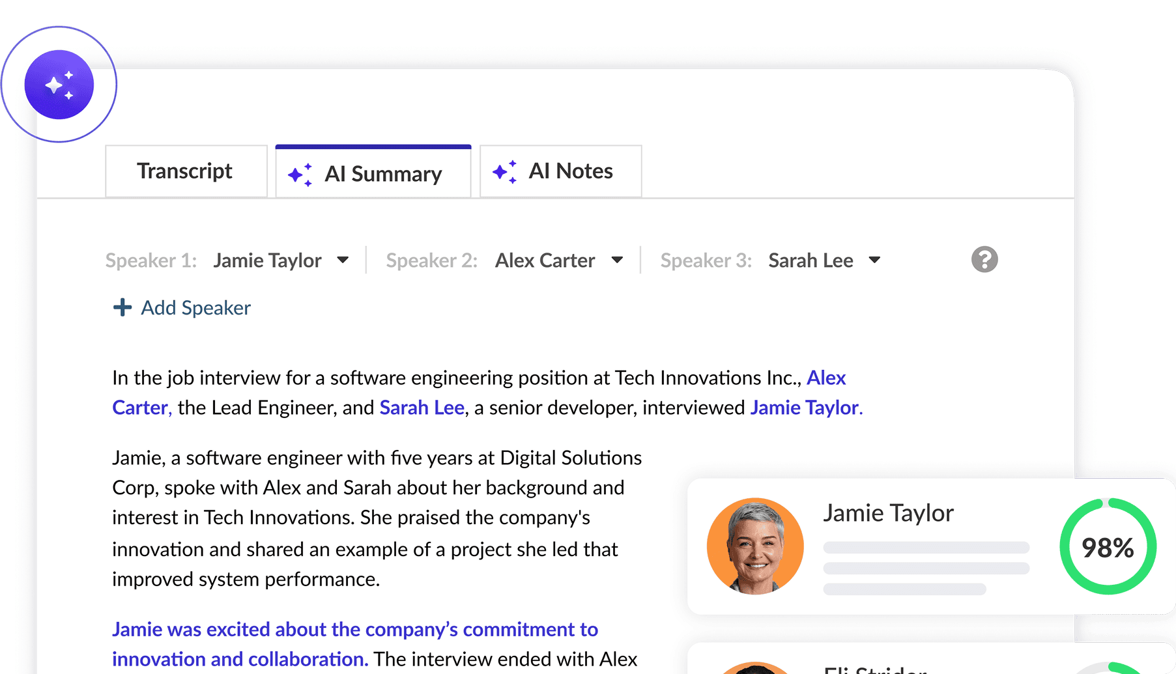Click the Alex Carter link in summary
Image resolution: width=1176 pixels, height=674 pixels.
(479, 393)
